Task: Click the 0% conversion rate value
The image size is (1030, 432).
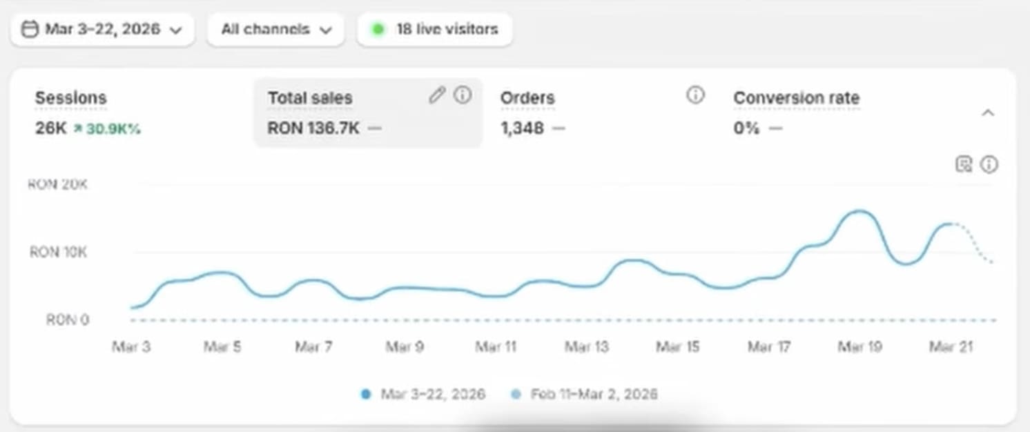Action: tap(746, 128)
